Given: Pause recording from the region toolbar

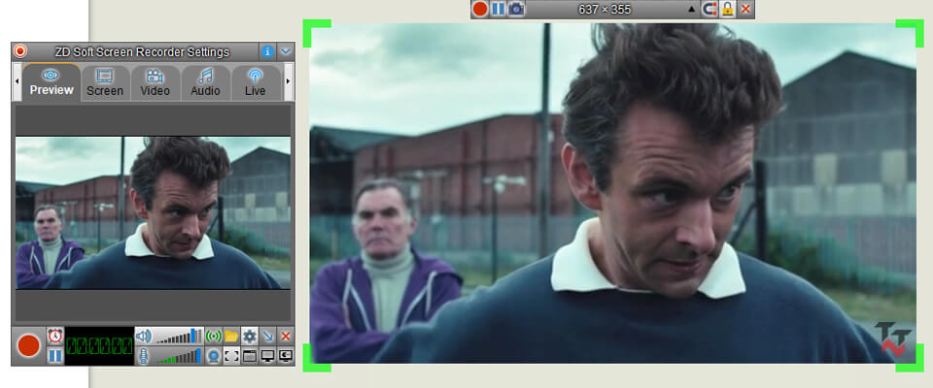Looking at the screenshot, I should [498, 9].
